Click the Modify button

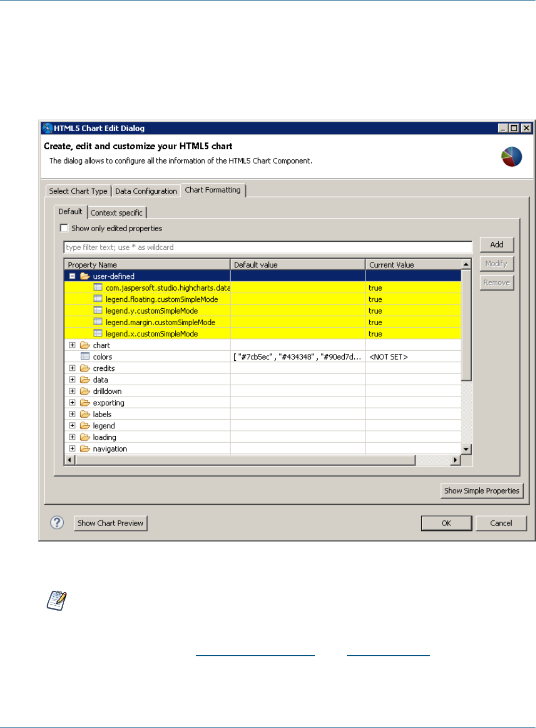[497, 264]
